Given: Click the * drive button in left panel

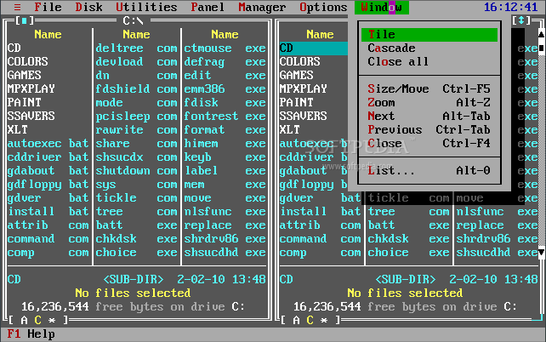Looking at the screenshot, I should coord(52,320).
